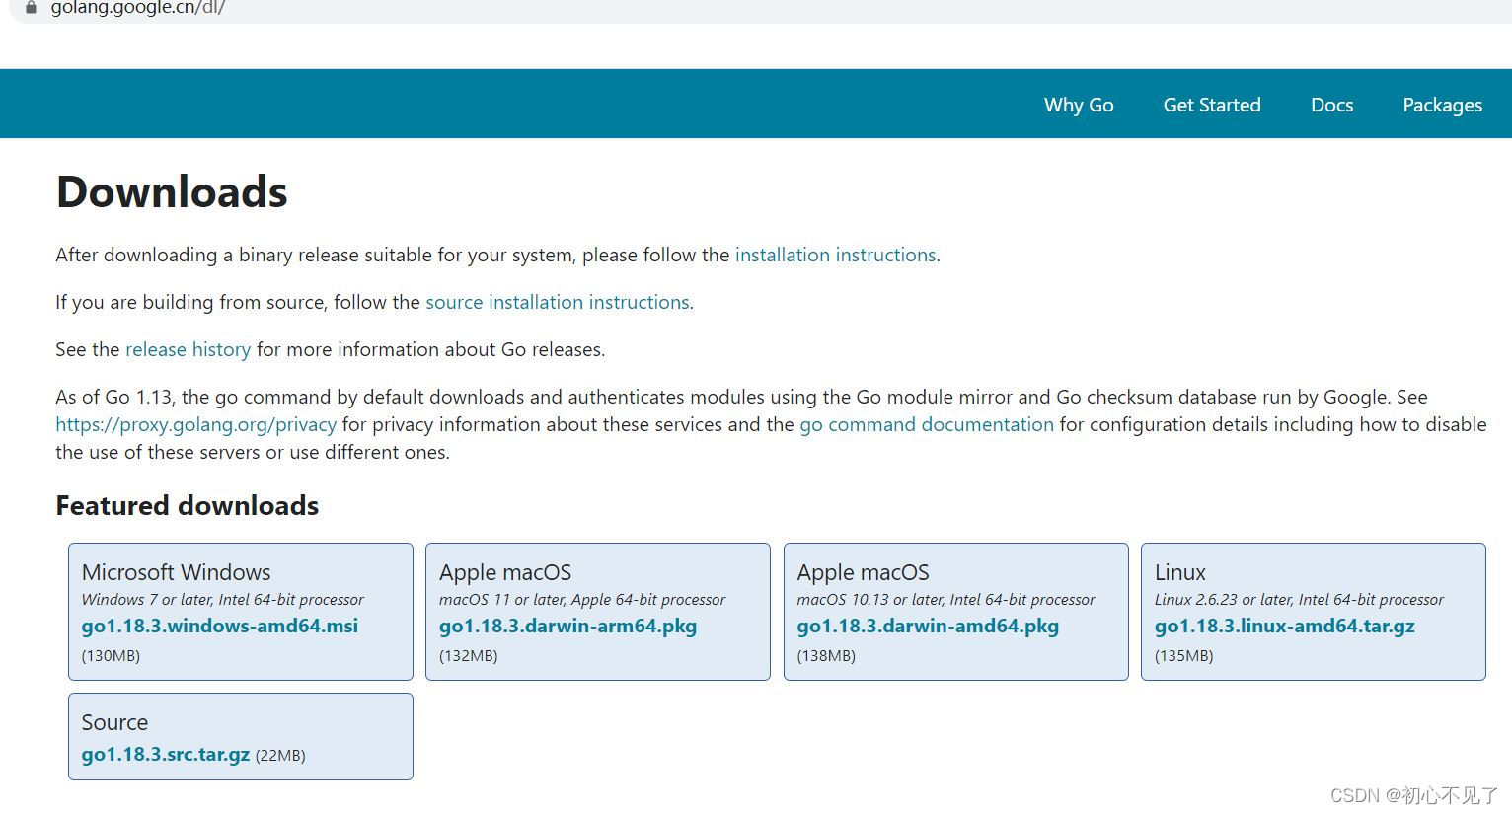The image size is (1512, 814).
Task: Click the Featured downloads heading
Action: click(188, 505)
